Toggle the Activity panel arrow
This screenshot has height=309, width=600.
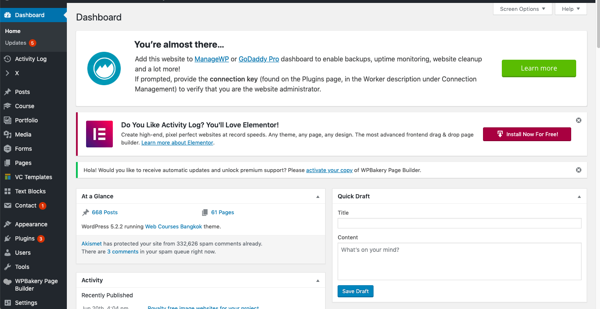pyautogui.click(x=318, y=281)
